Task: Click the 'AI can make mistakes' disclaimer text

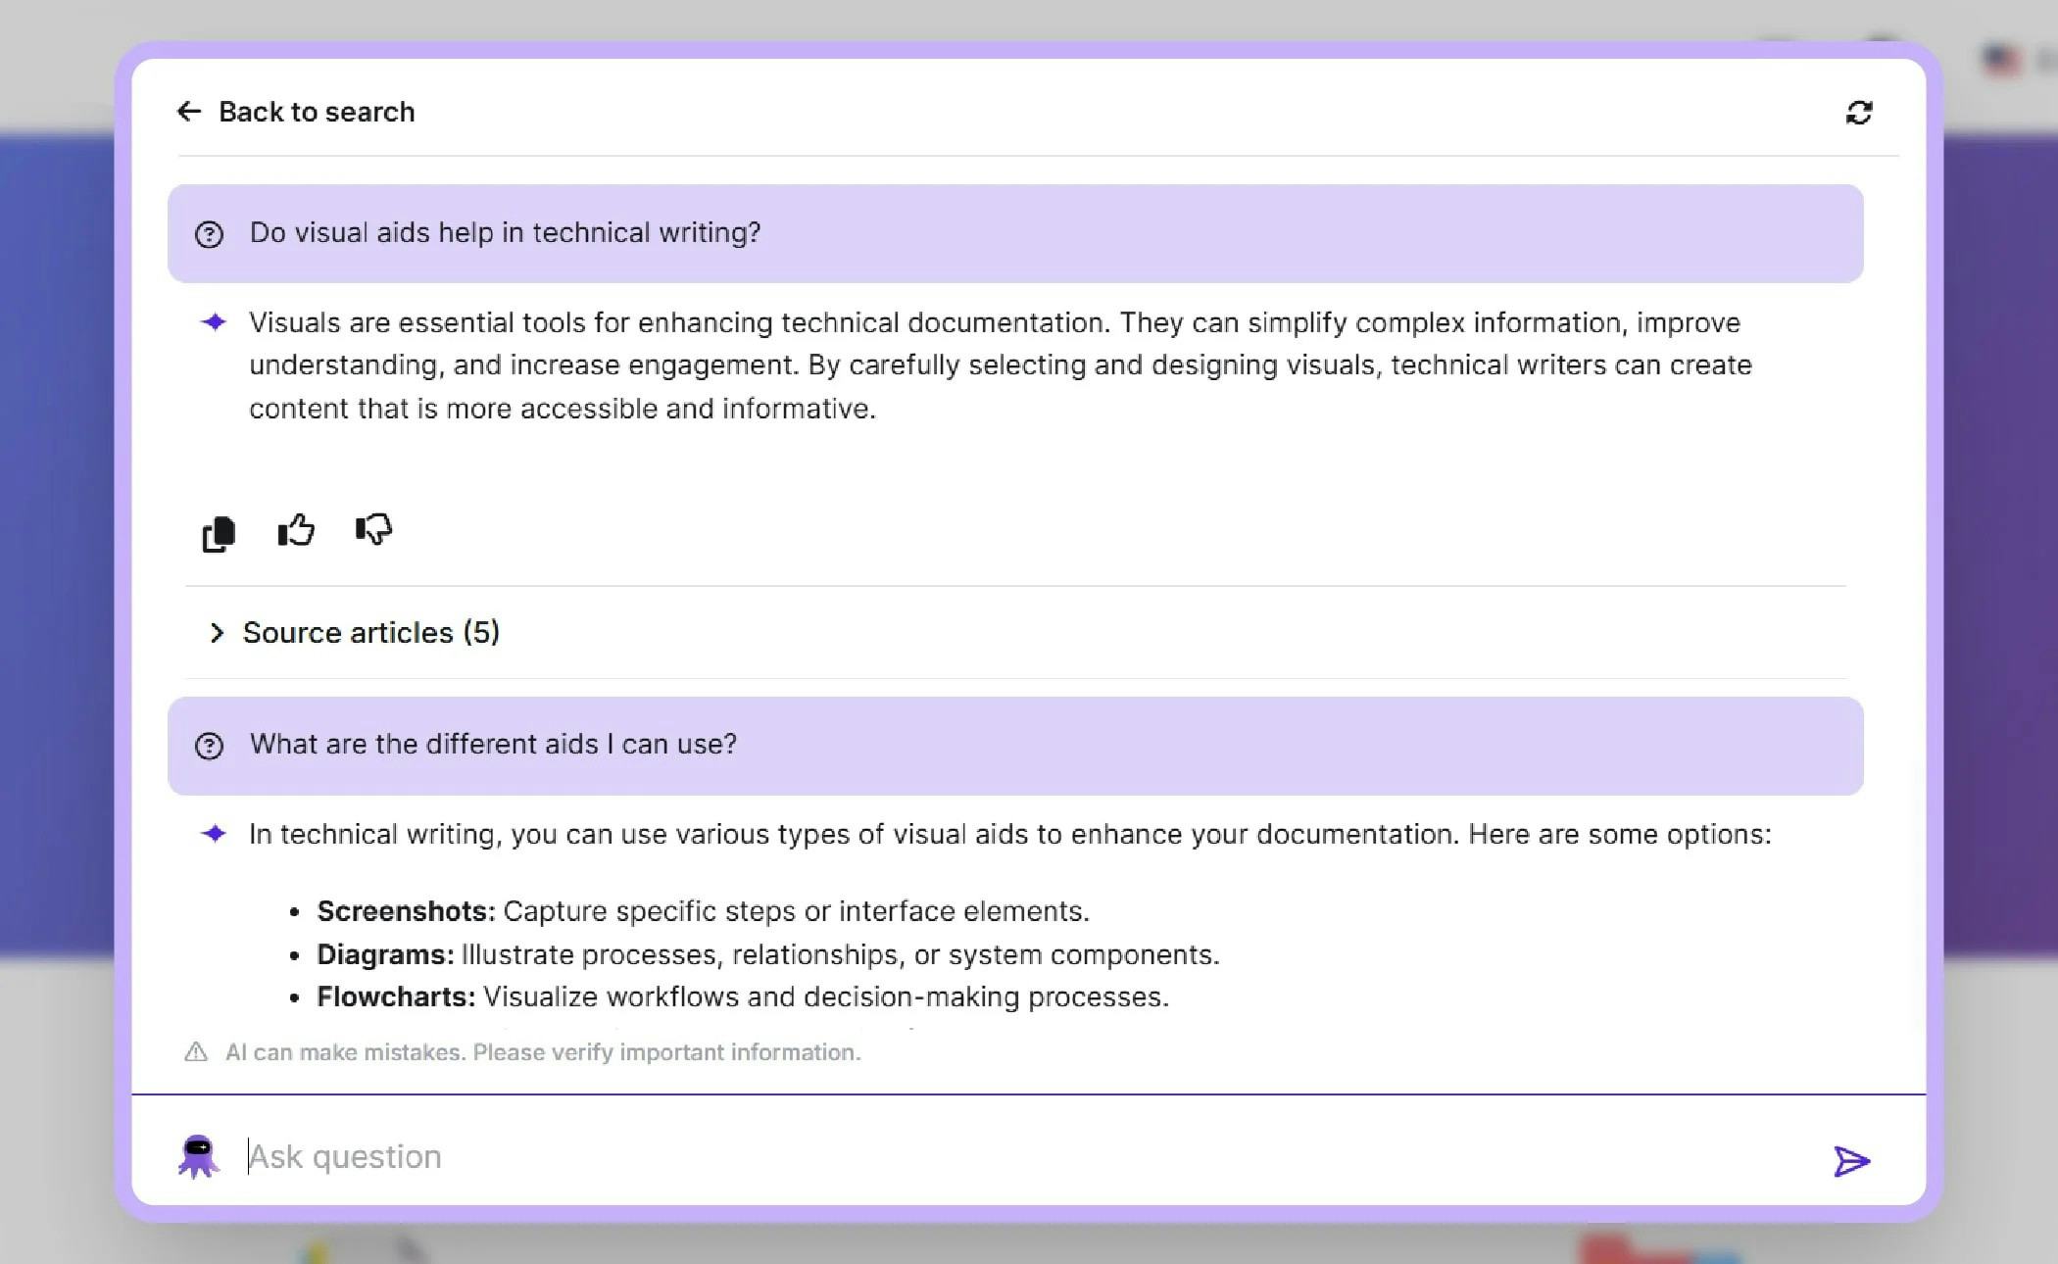Action: [542, 1052]
